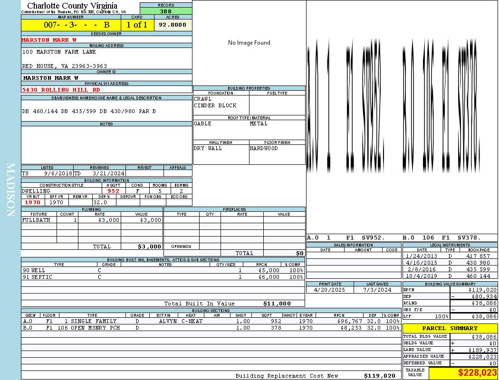Click the 91 SEPTIC built-in row
This screenshot has height=380, width=499.
[163, 277]
